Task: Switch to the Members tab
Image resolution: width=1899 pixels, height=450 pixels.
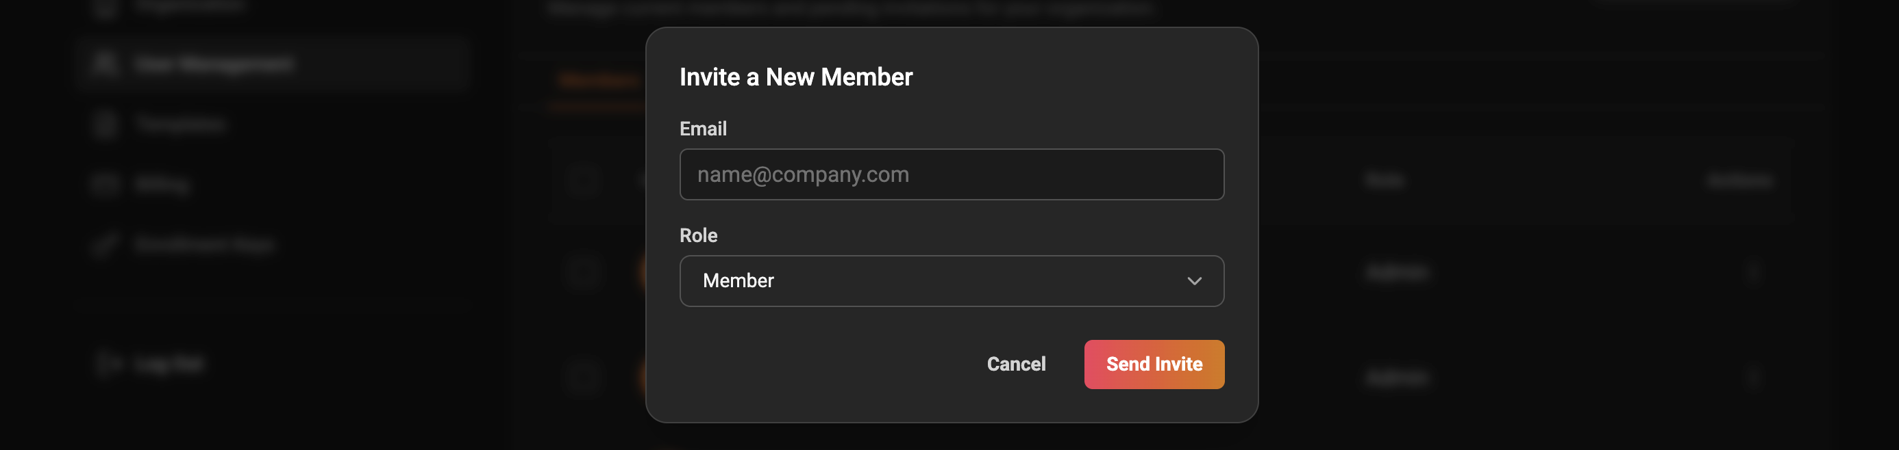Action: (x=597, y=79)
